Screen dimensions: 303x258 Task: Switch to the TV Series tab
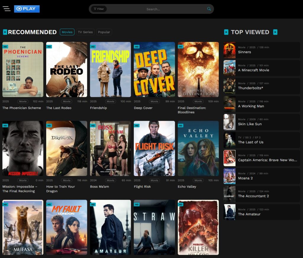(85, 32)
